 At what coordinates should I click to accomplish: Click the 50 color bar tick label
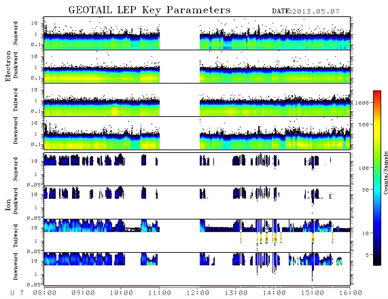[366, 190]
